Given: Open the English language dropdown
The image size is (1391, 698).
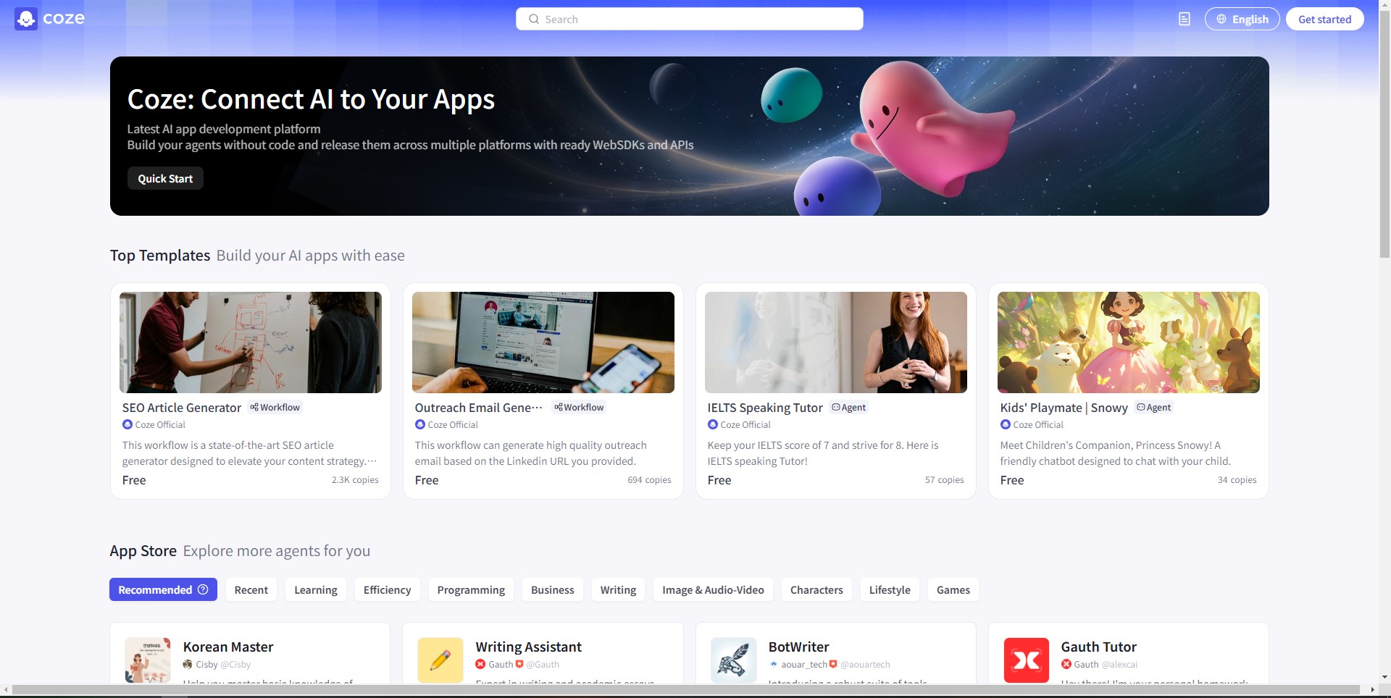Looking at the screenshot, I should pyautogui.click(x=1242, y=20).
